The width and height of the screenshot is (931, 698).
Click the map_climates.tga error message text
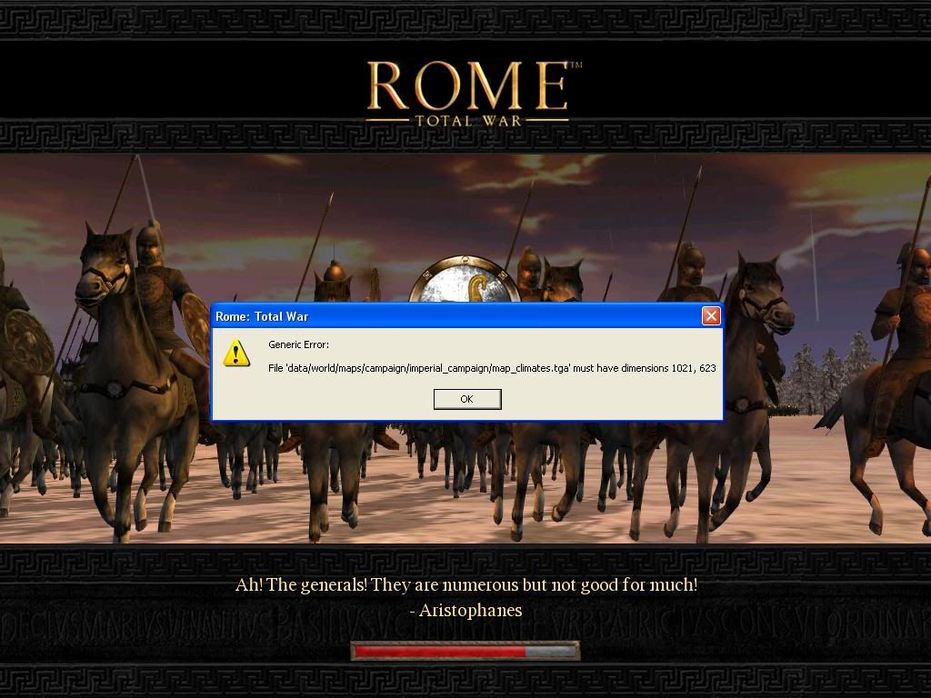pyautogui.click(x=492, y=368)
